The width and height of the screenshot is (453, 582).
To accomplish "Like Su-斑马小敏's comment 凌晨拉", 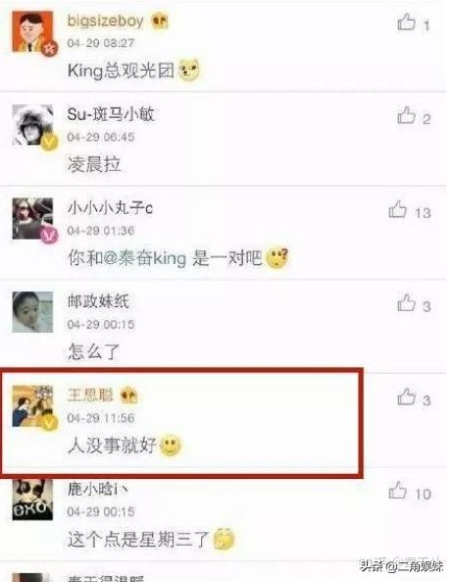I will pyautogui.click(x=406, y=116).
